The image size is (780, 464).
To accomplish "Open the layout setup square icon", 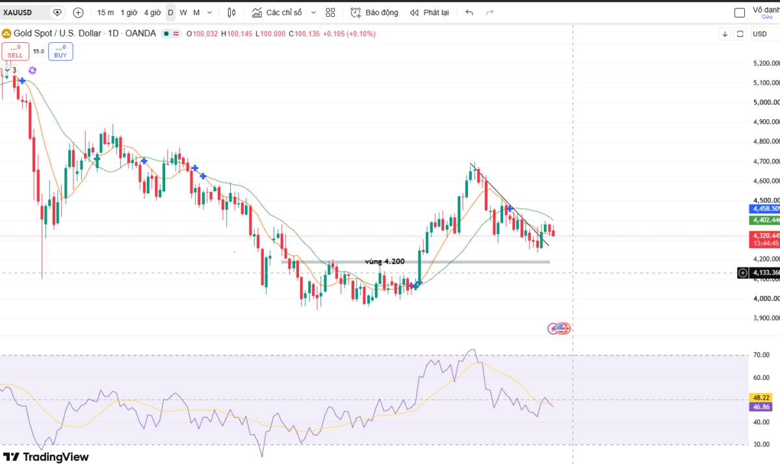I will (740, 12).
